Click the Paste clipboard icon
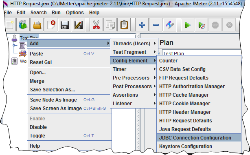 click(124, 25)
